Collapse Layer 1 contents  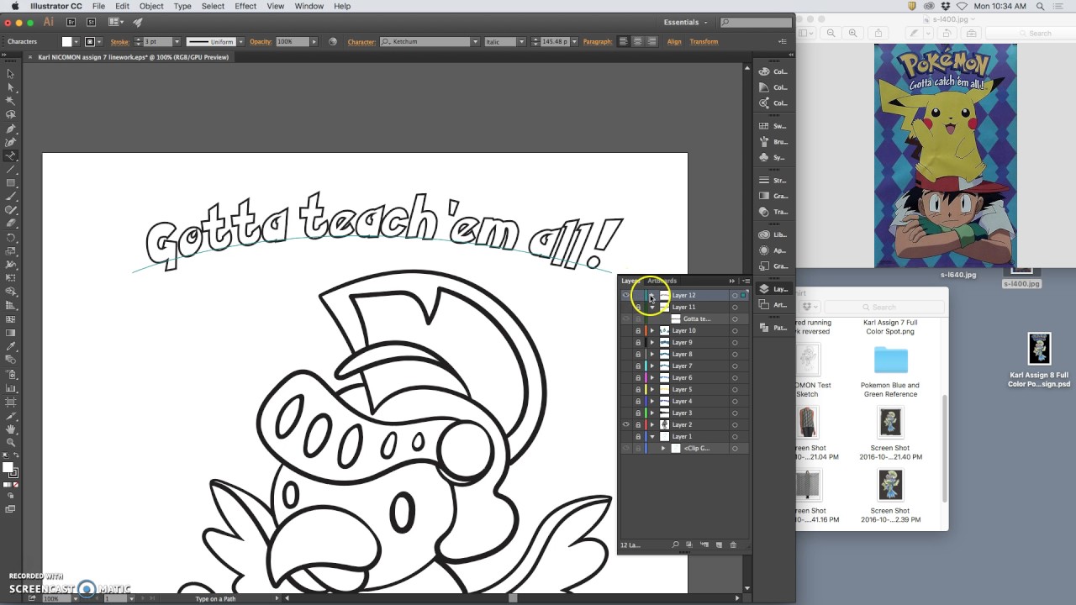[x=652, y=437]
